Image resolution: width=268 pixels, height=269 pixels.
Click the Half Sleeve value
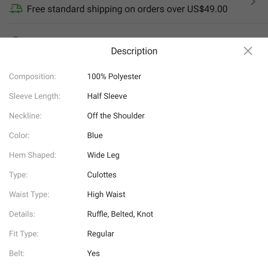[107, 96]
